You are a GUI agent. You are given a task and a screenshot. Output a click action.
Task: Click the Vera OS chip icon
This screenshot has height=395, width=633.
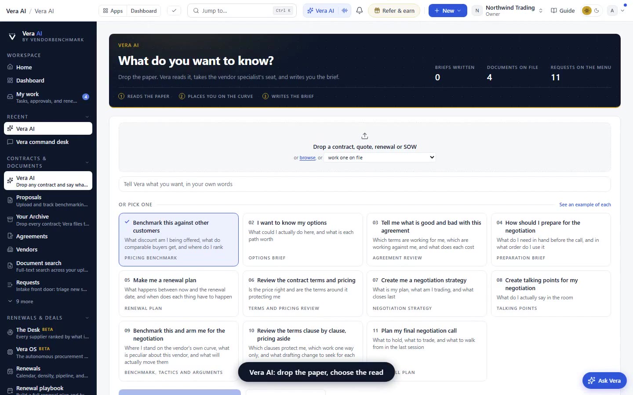(10, 352)
